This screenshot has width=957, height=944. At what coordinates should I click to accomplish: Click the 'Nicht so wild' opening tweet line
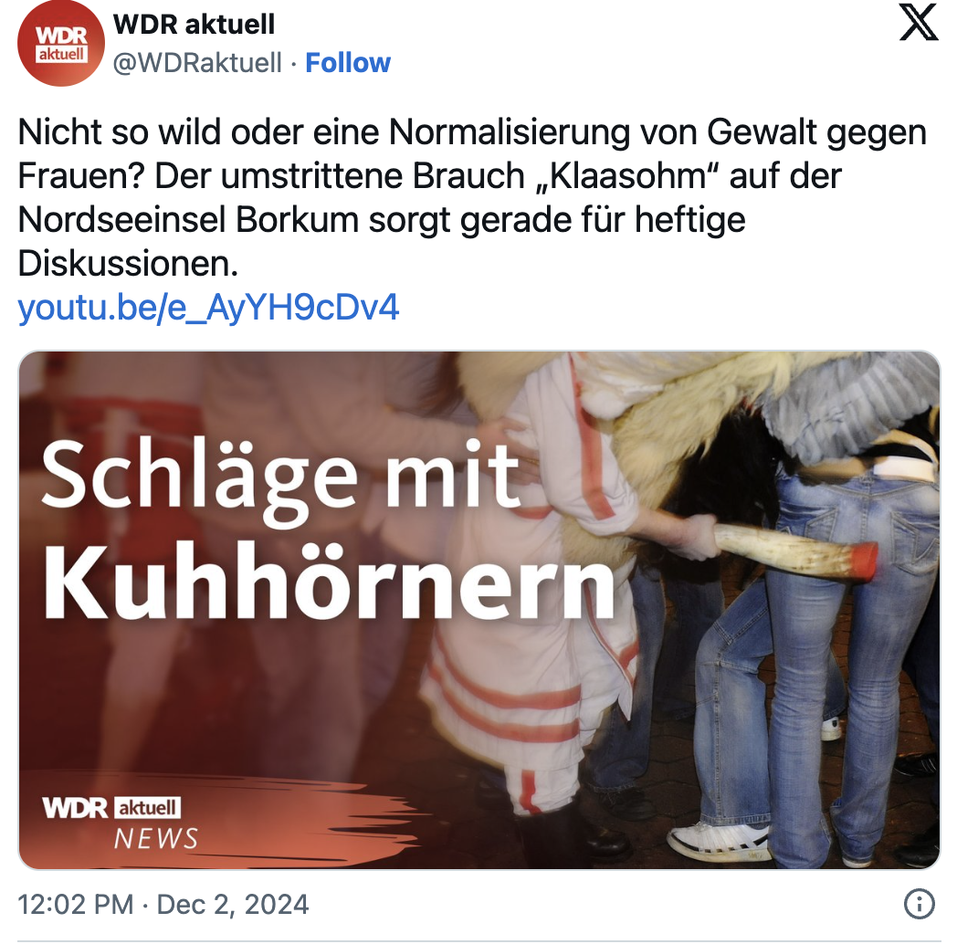click(x=472, y=131)
